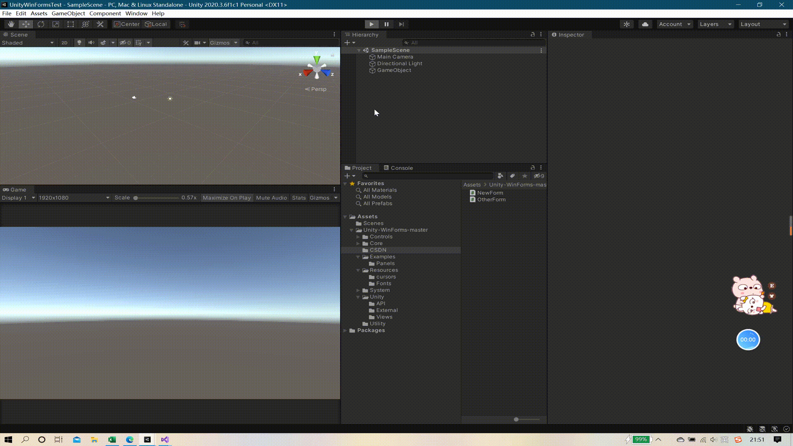The image size is (793, 446).
Task: Click the Maximize On Play button
Action: (226, 198)
